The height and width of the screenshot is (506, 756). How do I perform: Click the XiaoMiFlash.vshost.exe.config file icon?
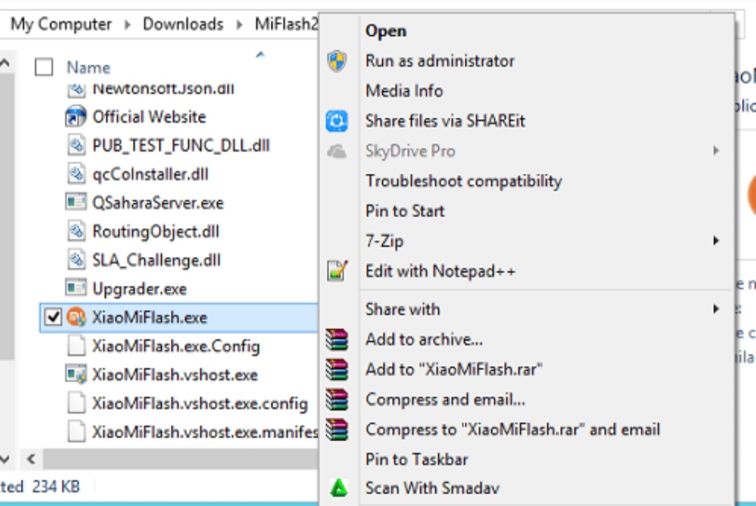click(76, 403)
